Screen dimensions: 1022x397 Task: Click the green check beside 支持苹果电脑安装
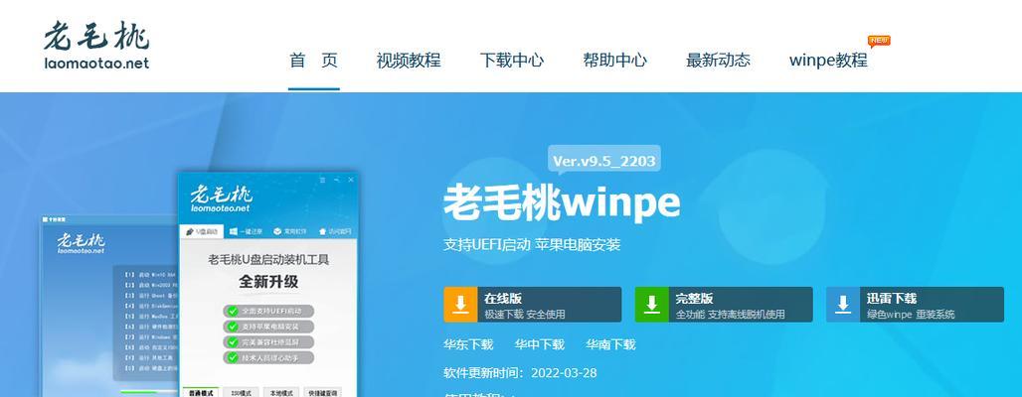[233, 327]
